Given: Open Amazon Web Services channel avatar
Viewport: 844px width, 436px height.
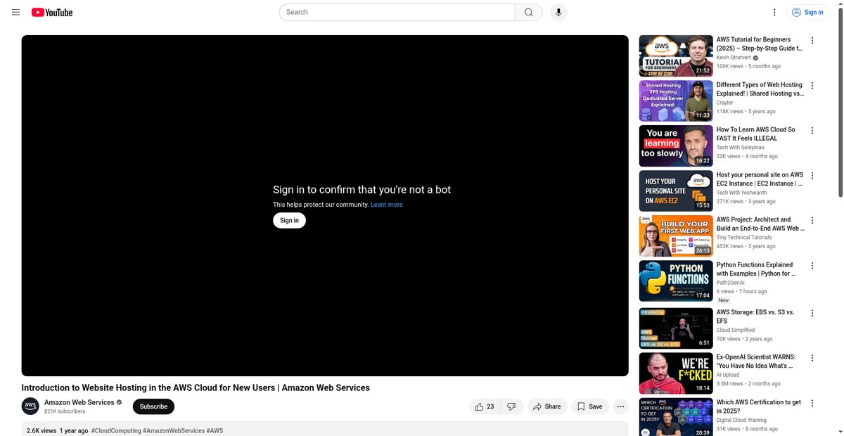Looking at the screenshot, I should (x=30, y=406).
